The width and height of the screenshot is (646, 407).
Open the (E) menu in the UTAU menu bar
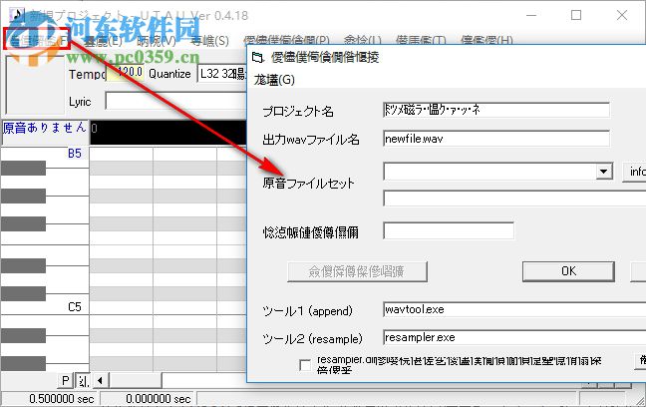(103, 41)
